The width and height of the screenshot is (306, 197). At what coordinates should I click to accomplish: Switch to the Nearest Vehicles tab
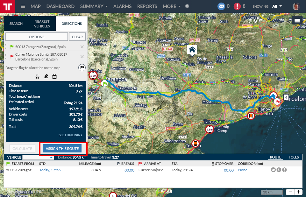(42, 24)
